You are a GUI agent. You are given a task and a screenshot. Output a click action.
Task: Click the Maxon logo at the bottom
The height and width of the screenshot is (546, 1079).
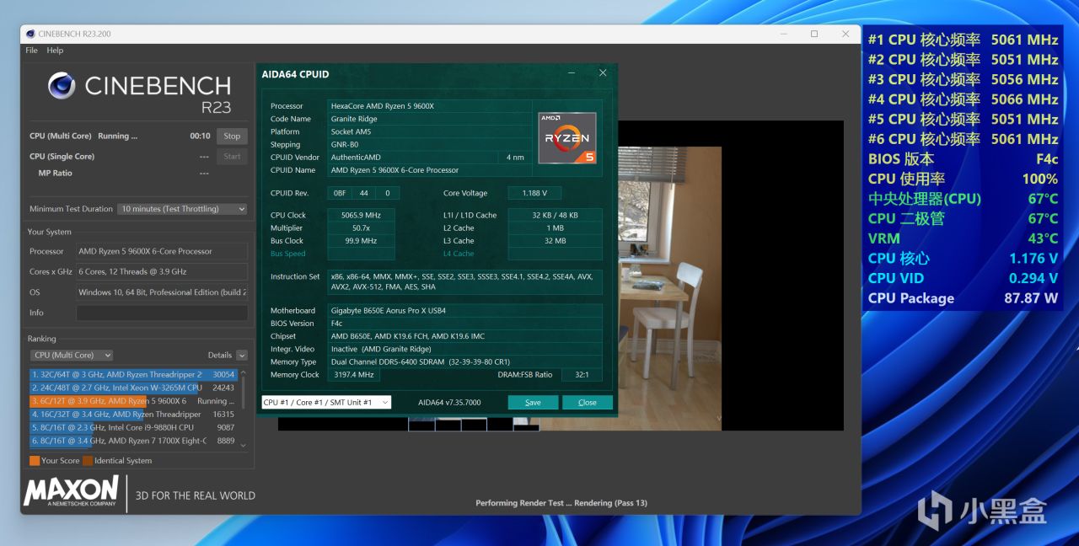point(72,492)
